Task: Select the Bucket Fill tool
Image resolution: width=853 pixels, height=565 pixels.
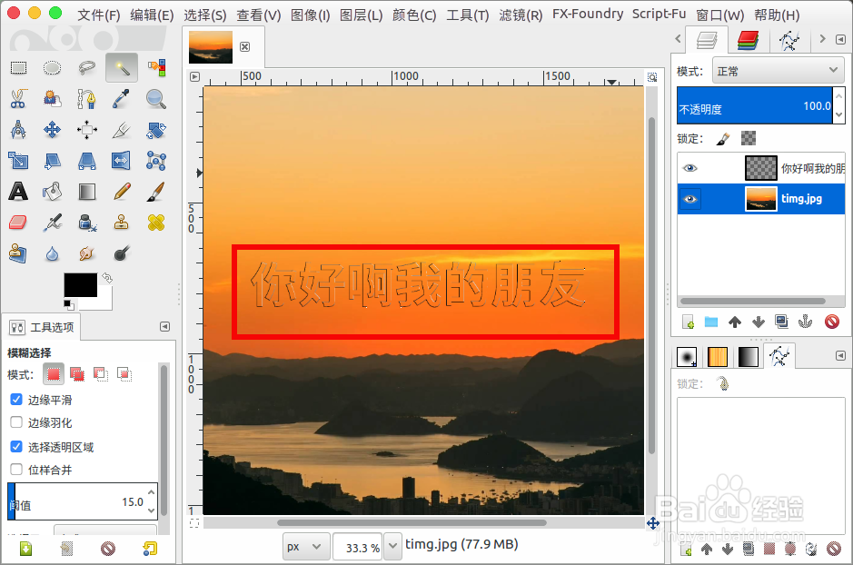Action: (52, 192)
